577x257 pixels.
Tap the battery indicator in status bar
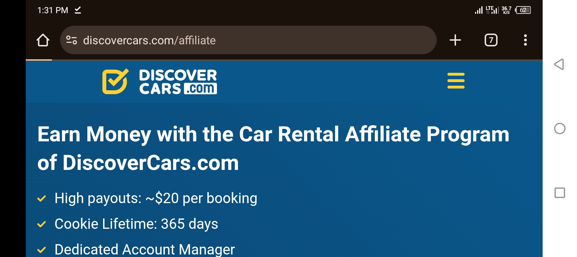click(x=523, y=10)
